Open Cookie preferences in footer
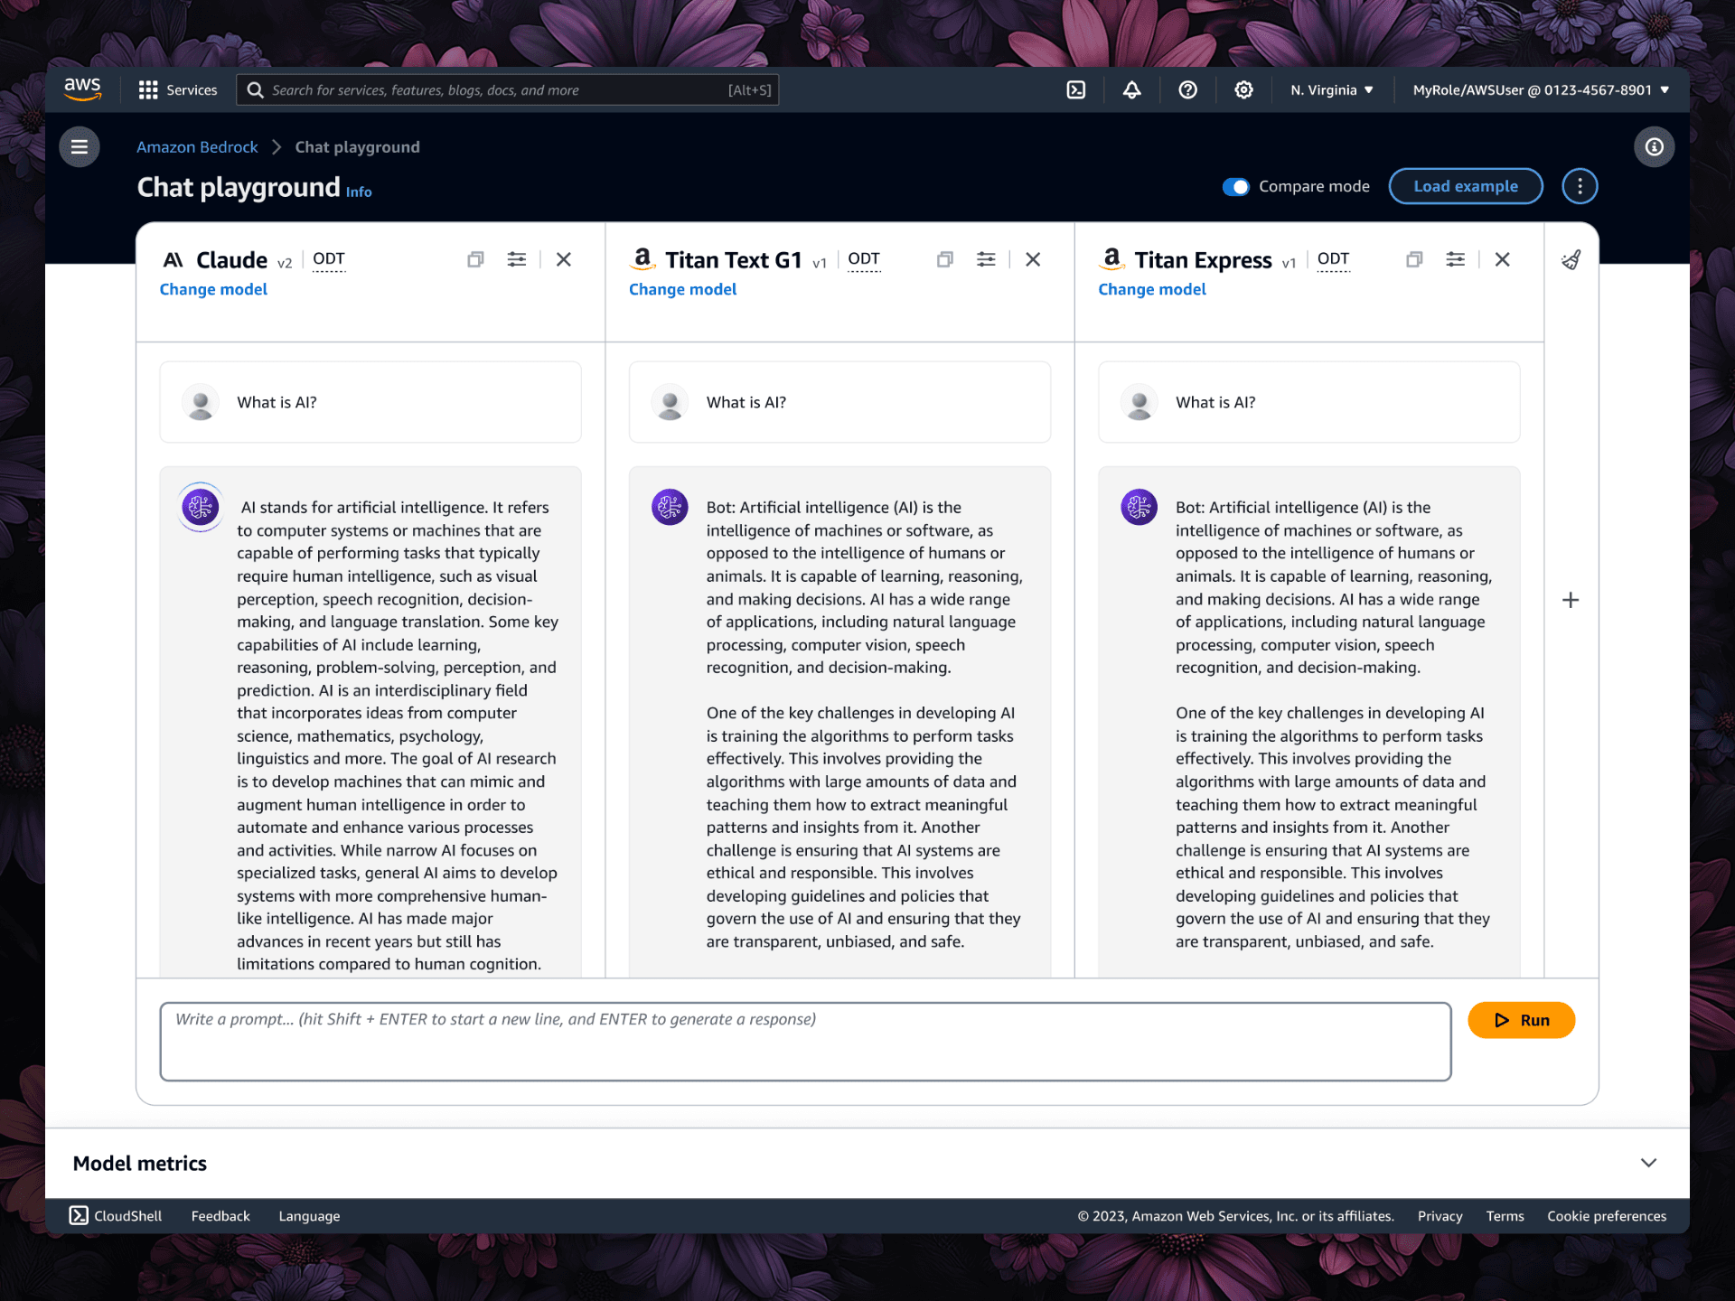 [x=1606, y=1216]
